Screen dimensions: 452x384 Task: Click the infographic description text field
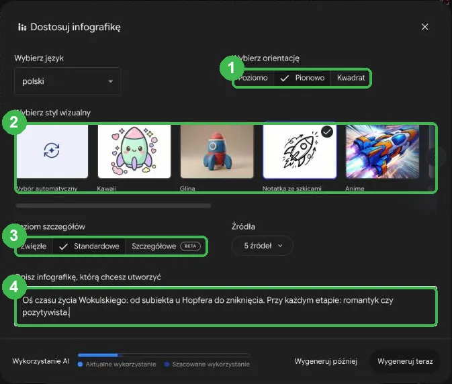tap(226, 307)
